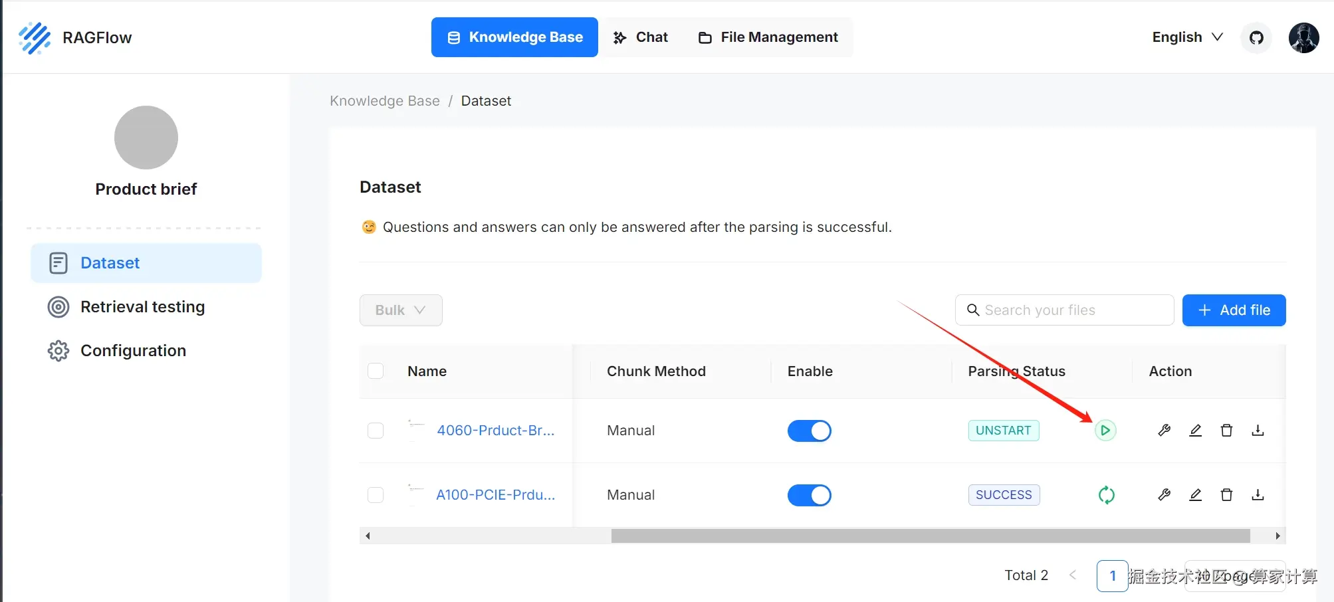Click the previous page arrow
This screenshot has width=1334, height=602.
tap(1072, 575)
